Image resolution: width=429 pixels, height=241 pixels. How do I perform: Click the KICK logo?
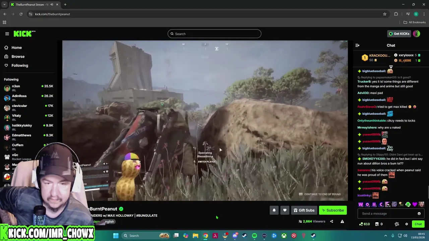pyautogui.click(x=24, y=33)
